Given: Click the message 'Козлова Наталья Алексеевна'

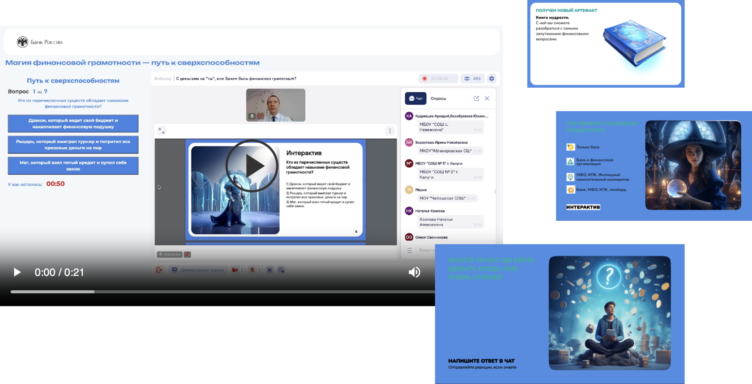Looking at the screenshot, I should pyautogui.click(x=450, y=222).
